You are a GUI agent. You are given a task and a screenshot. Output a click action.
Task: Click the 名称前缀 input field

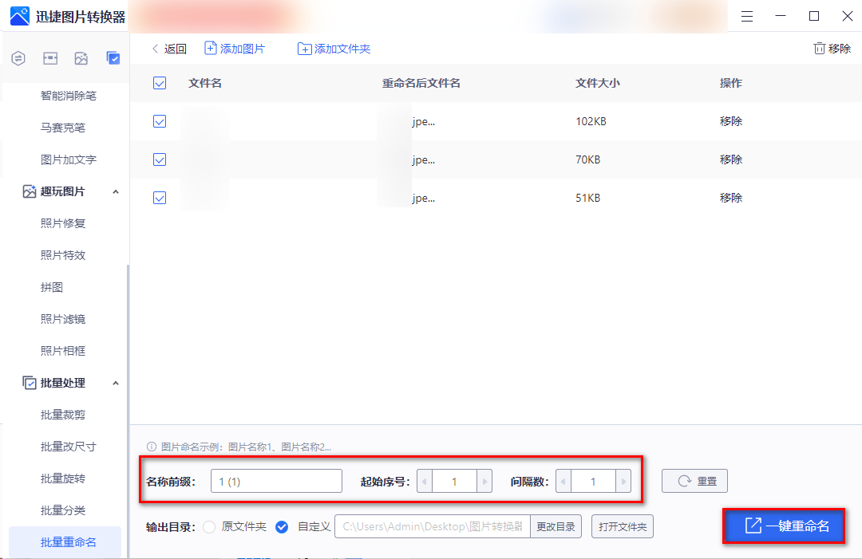pos(276,482)
